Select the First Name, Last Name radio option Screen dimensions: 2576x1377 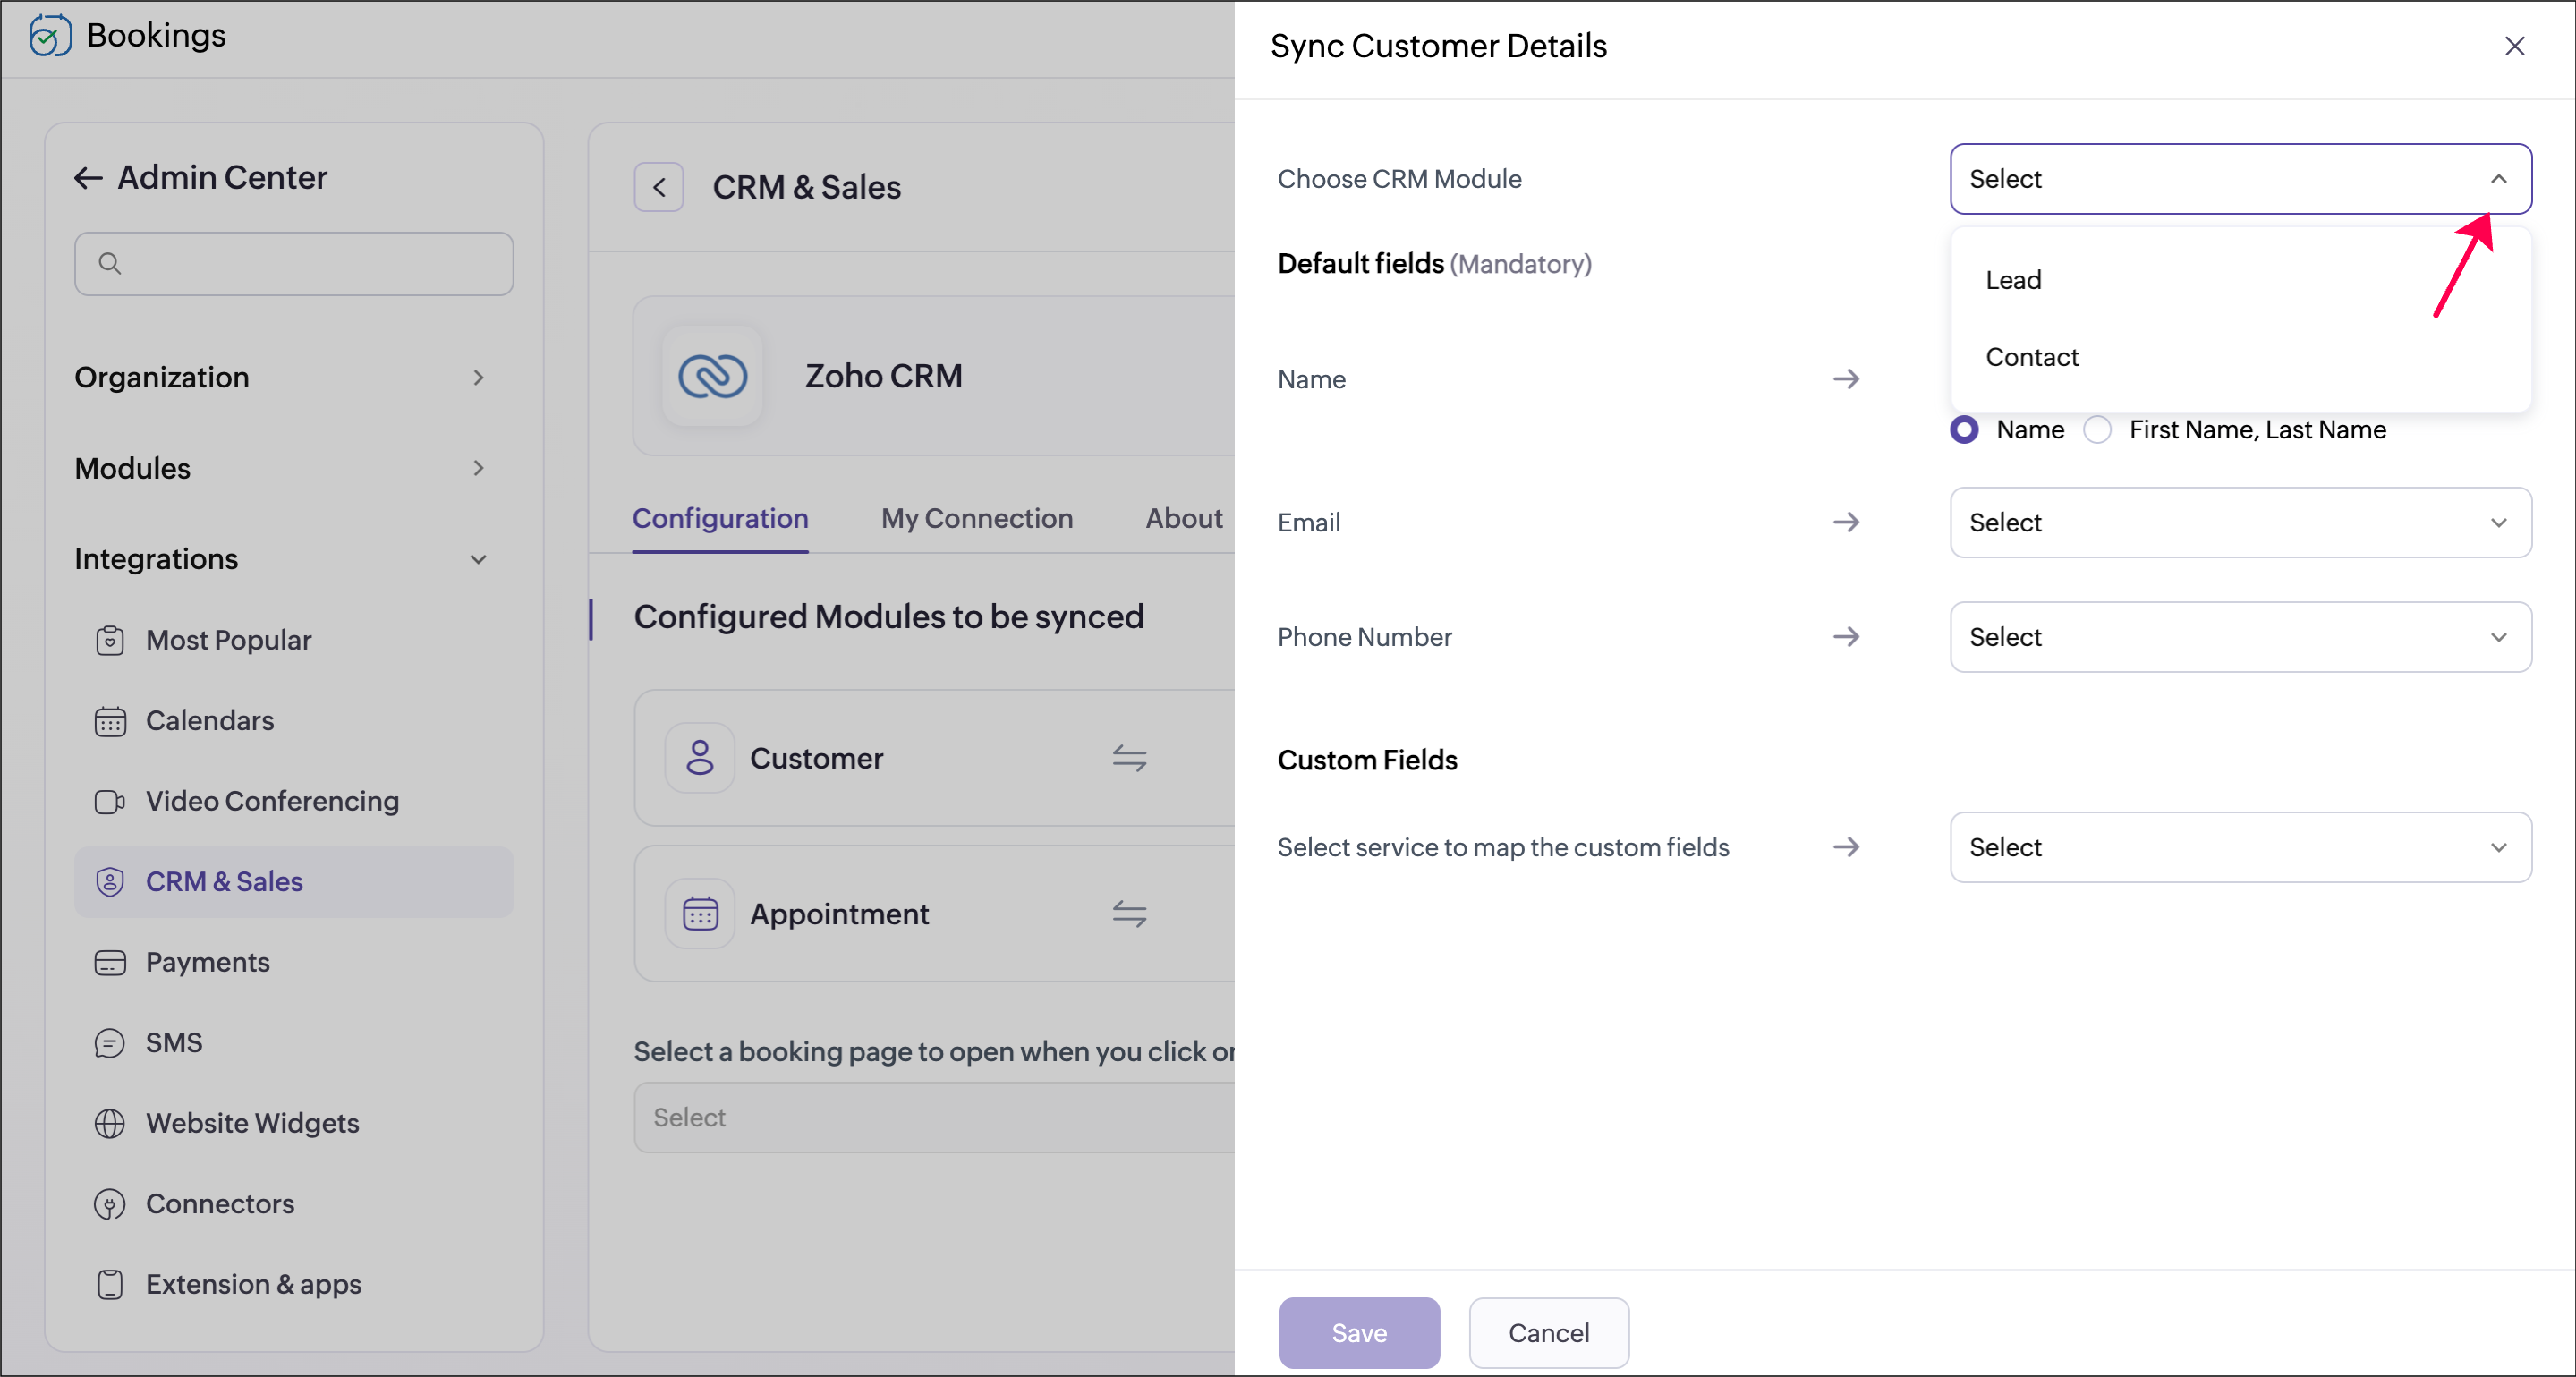(2097, 430)
